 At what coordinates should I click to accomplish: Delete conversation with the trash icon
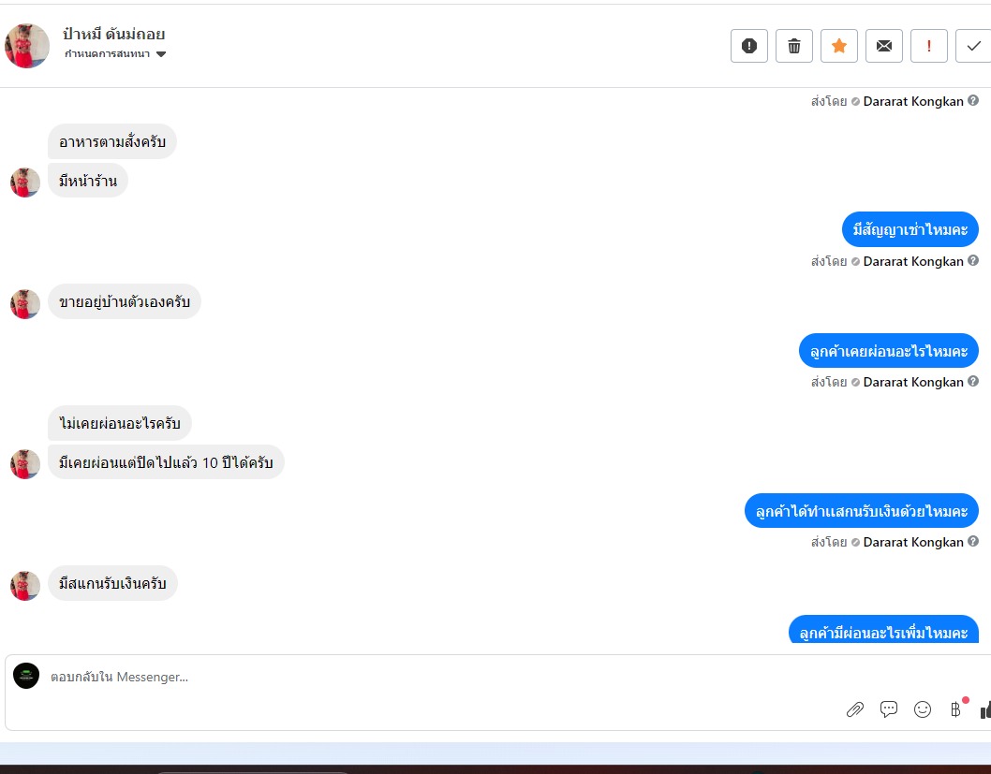point(793,46)
